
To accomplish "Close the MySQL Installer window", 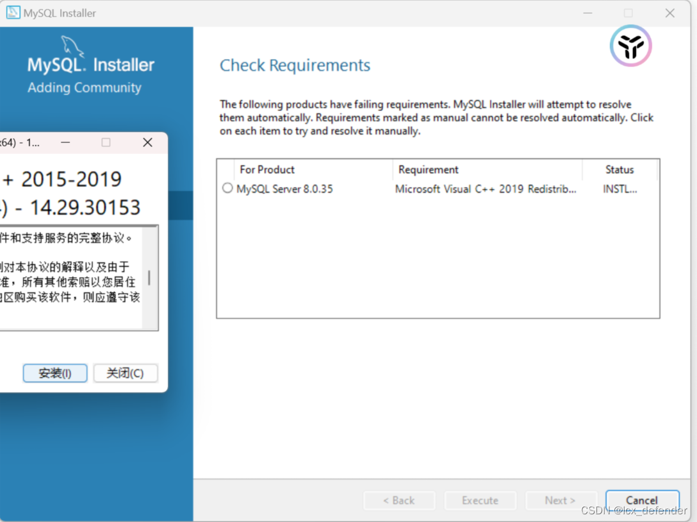I will 670,13.
